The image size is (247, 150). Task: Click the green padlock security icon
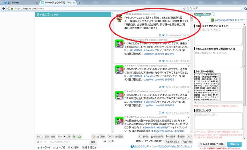point(12,8)
